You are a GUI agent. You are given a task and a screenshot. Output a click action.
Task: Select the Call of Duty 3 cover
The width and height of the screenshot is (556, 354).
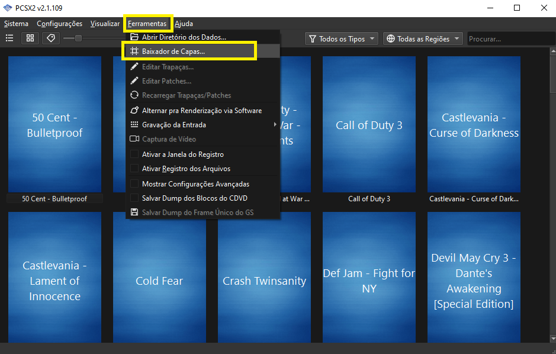pos(369,125)
